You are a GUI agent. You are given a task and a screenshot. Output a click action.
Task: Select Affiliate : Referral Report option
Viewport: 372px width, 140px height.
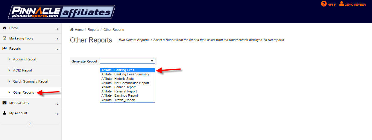[x=127, y=91]
